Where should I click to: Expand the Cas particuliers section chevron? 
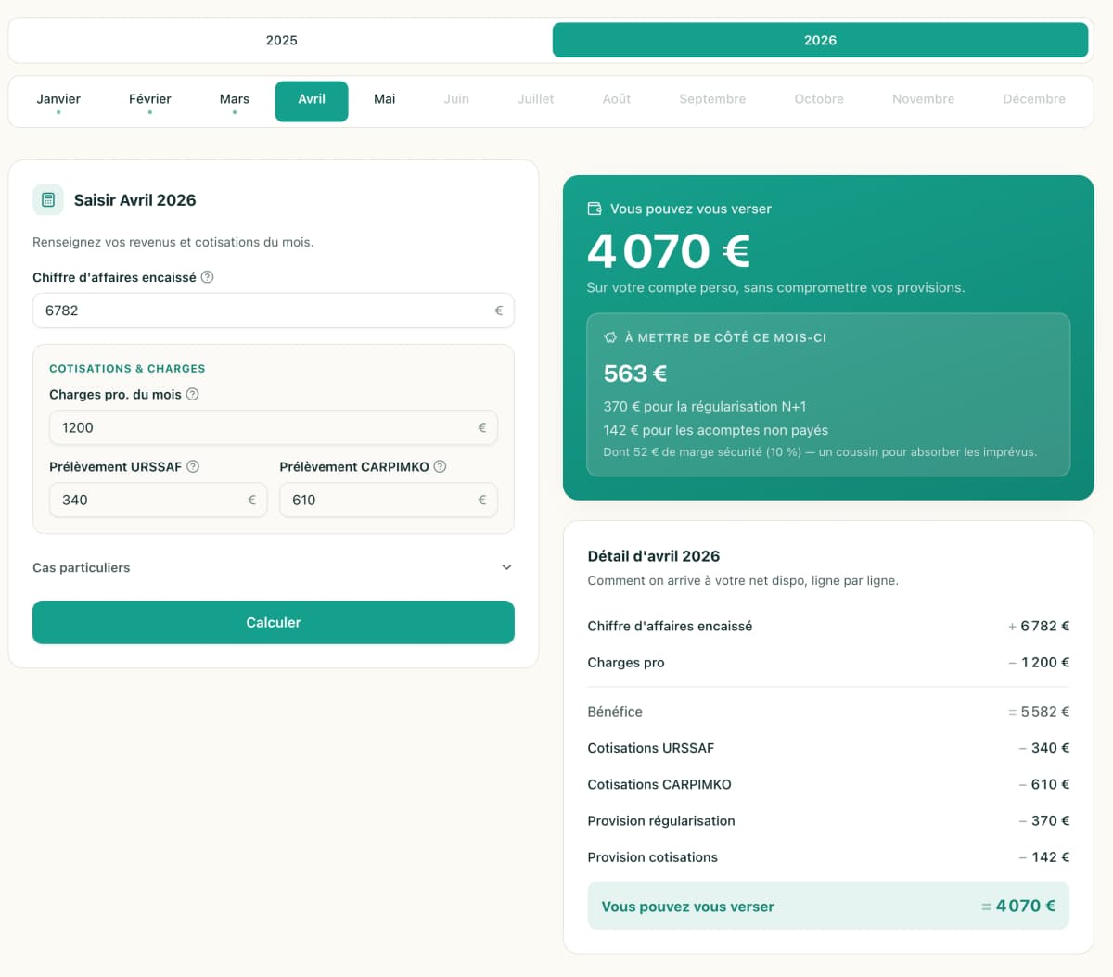tap(506, 567)
